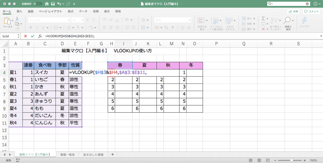Click the 共有 share button
The height and width of the screenshot is (163, 323).
tap(293, 12)
